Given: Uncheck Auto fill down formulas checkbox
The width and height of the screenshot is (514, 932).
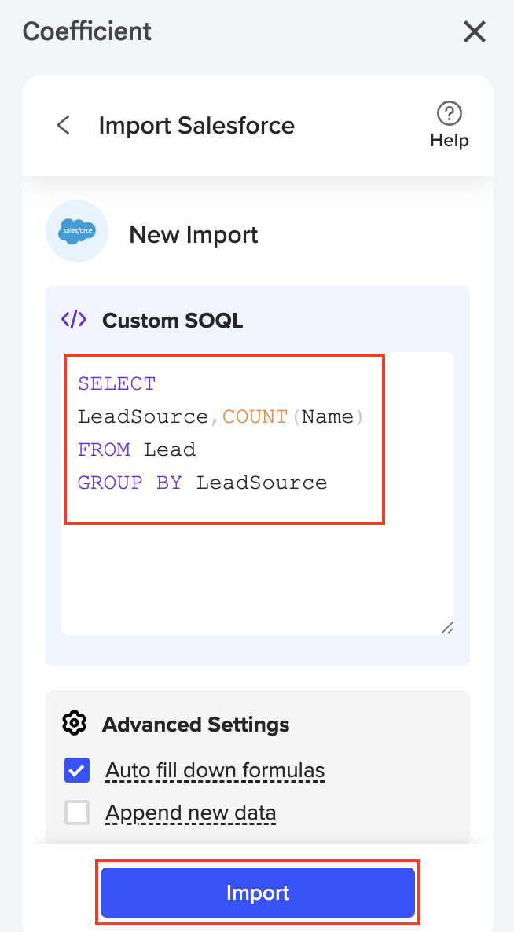Looking at the screenshot, I should pos(77,771).
